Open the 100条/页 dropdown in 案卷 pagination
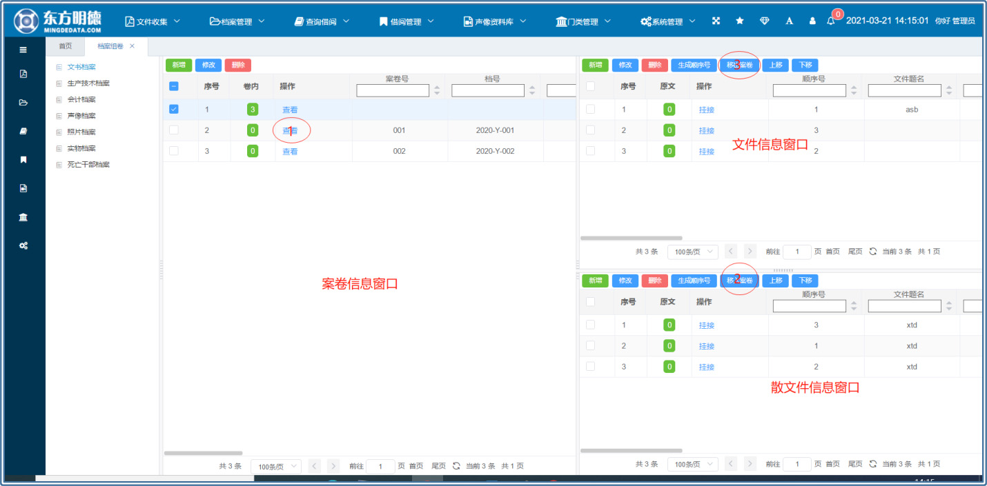 pyautogui.click(x=275, y=467)
